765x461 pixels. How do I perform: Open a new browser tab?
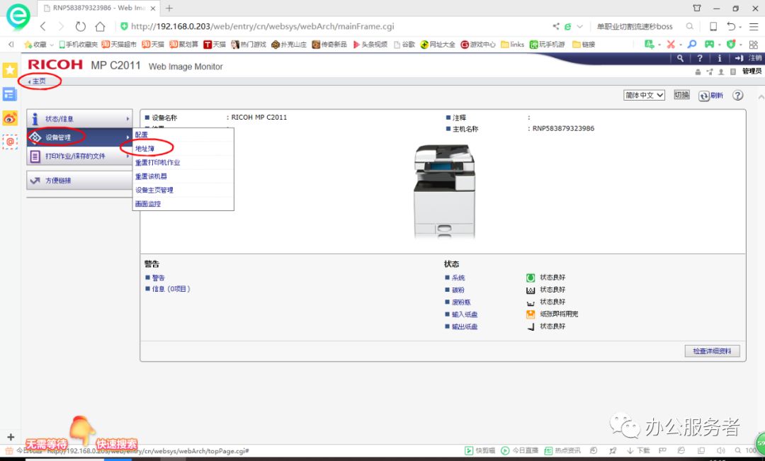[169, 8]
